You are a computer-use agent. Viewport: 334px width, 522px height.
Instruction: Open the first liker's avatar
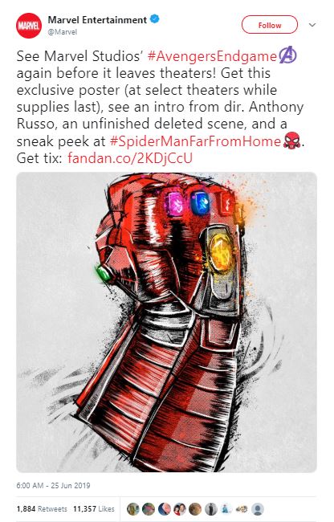click(x=133, y=508)
